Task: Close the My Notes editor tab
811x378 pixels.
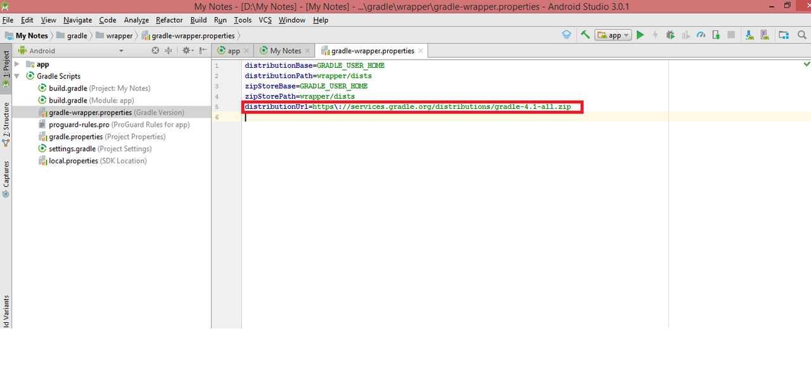Action: pos(307,51)
